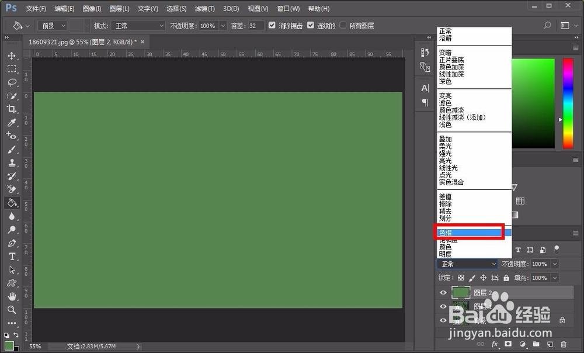Open the Paragraph panel icon
This screenshot has width=584, height=353.
tap(425, 102)
